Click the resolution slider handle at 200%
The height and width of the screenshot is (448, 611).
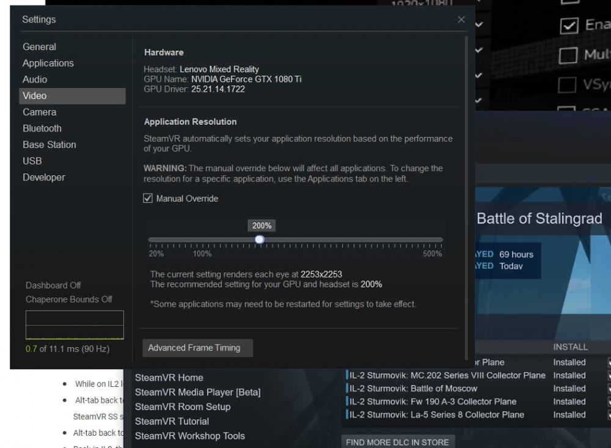260,240
